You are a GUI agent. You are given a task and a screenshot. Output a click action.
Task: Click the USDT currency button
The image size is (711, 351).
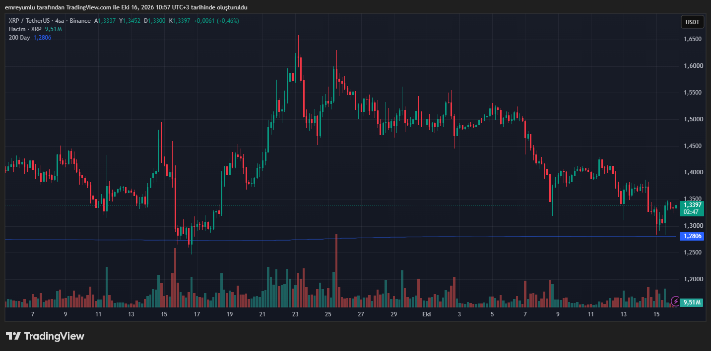tap(693, 22)
